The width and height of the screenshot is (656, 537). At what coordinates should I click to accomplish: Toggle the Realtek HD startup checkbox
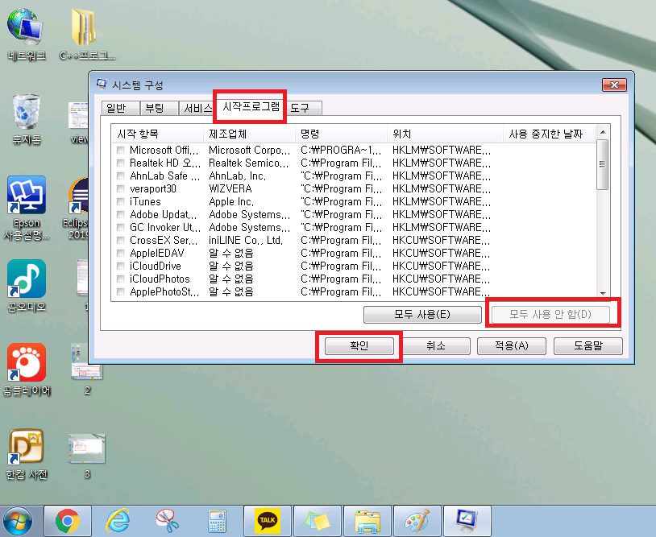pyautogui.click(x=121, y=163)
